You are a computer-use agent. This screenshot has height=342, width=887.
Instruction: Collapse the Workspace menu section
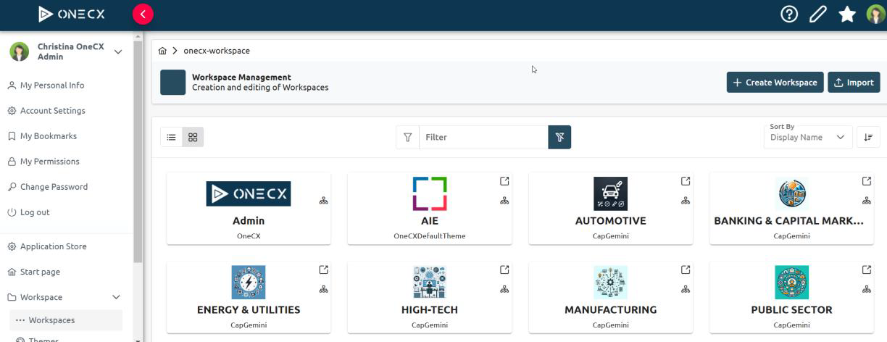coord(115,297)
